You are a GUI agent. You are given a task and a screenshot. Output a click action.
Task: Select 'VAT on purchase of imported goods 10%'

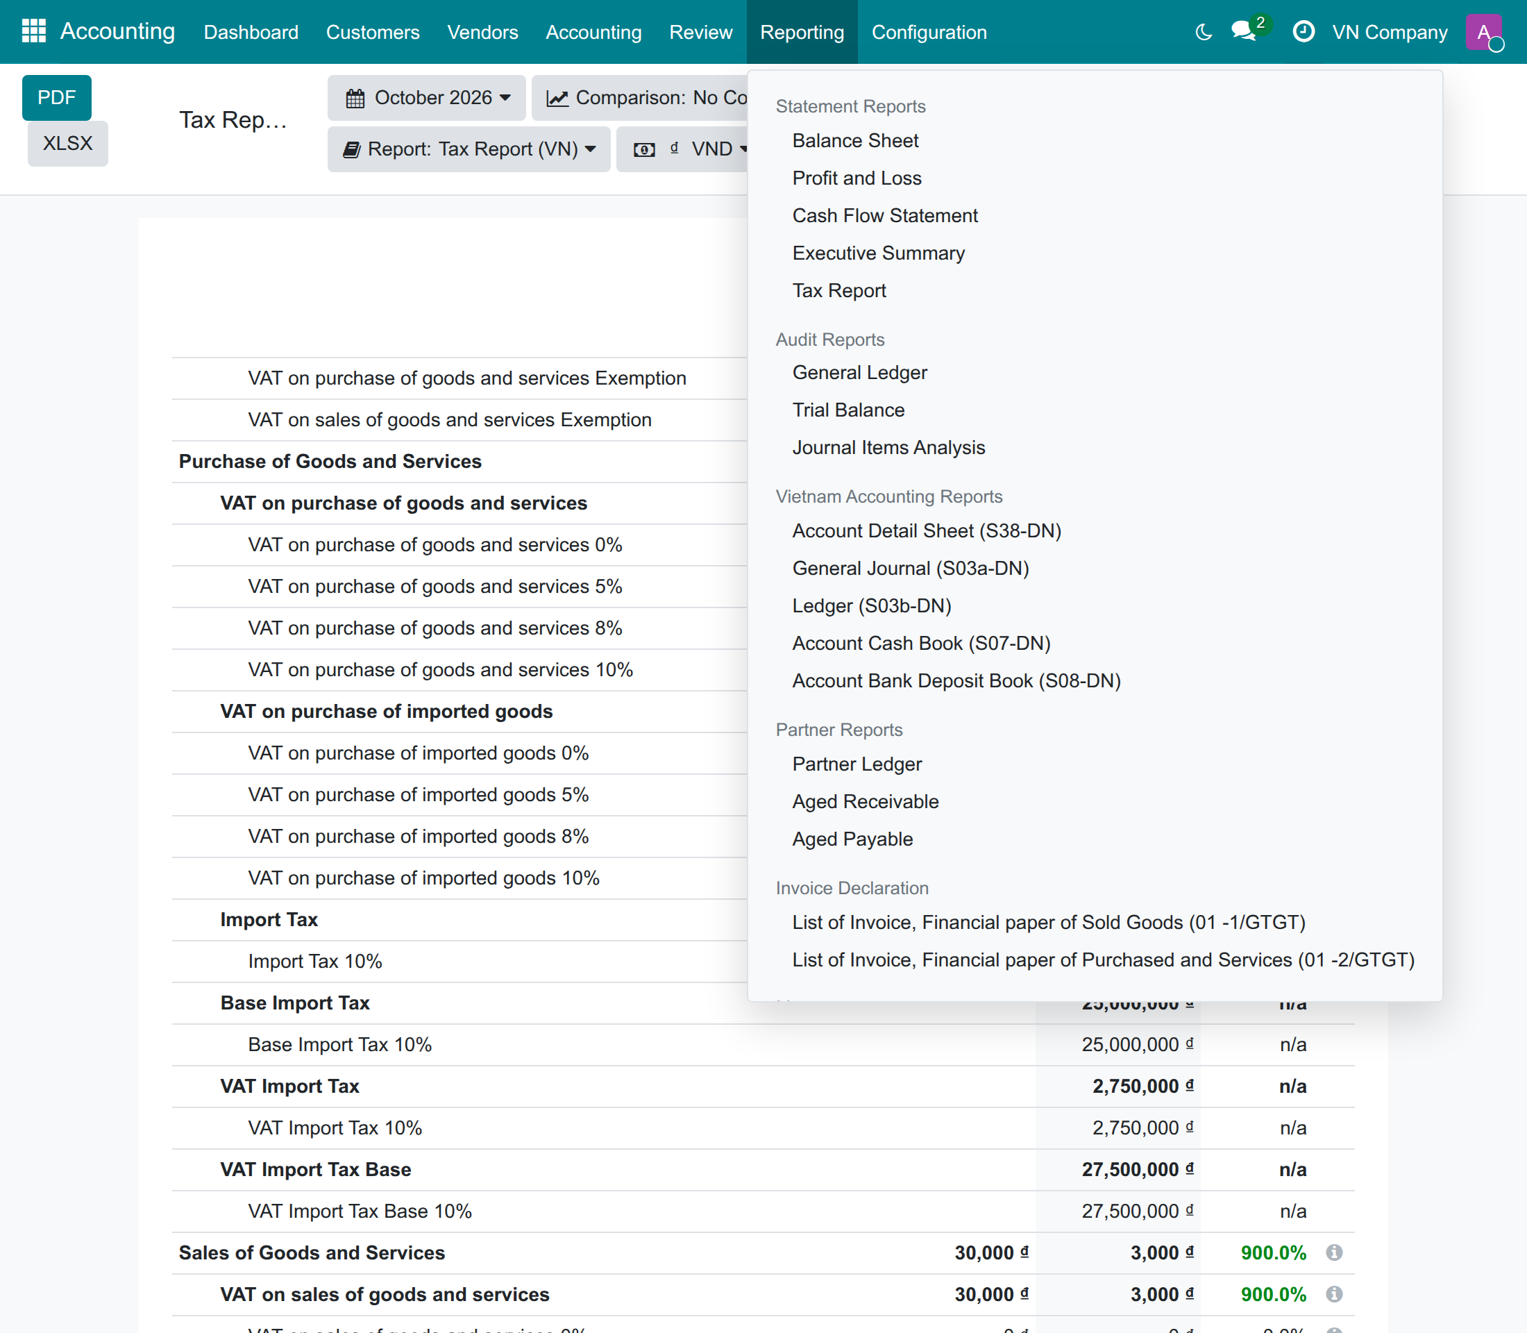click(424, 878)
